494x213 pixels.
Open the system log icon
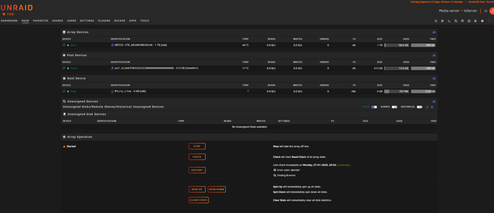[475, 21]
